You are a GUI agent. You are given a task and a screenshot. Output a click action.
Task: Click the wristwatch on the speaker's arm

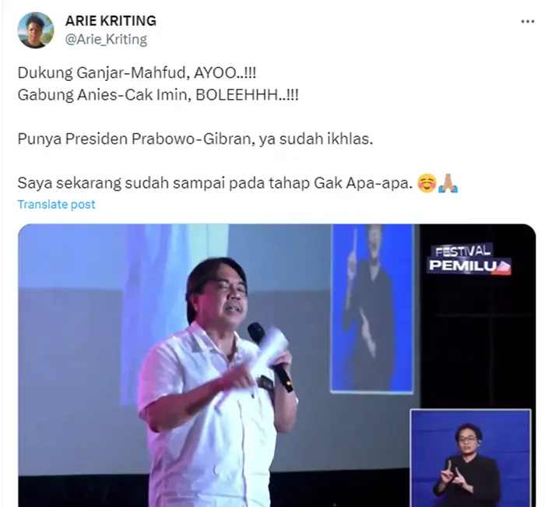pos(266,383)
